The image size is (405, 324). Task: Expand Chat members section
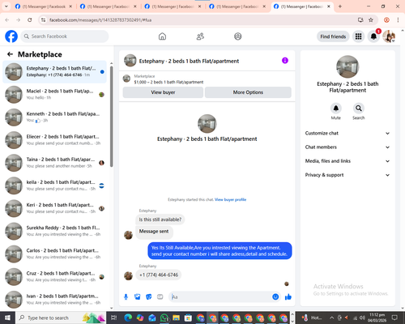347,147
